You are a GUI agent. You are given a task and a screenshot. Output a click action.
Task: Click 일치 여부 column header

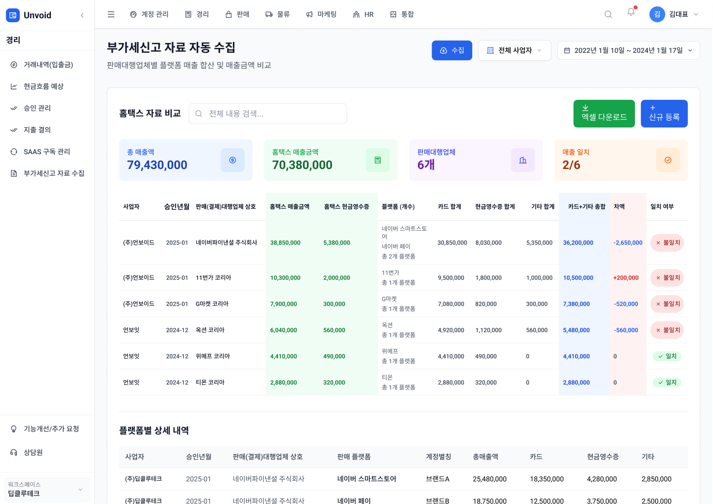[662, 207]
